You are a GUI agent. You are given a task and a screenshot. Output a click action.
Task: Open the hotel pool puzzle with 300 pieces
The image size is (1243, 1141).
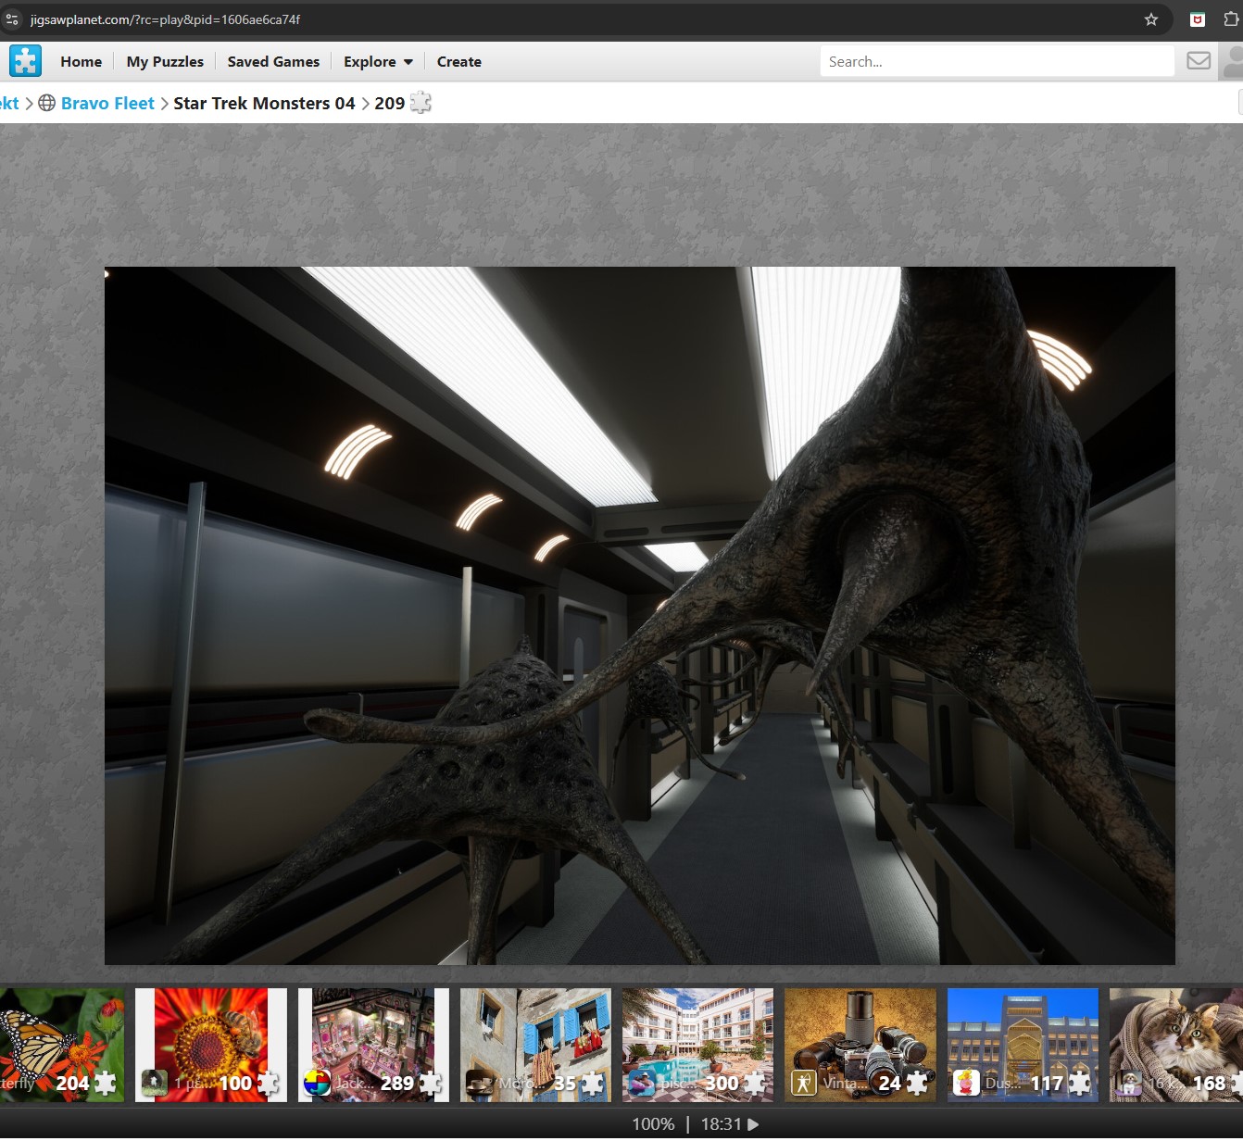tap(697, 1045)
